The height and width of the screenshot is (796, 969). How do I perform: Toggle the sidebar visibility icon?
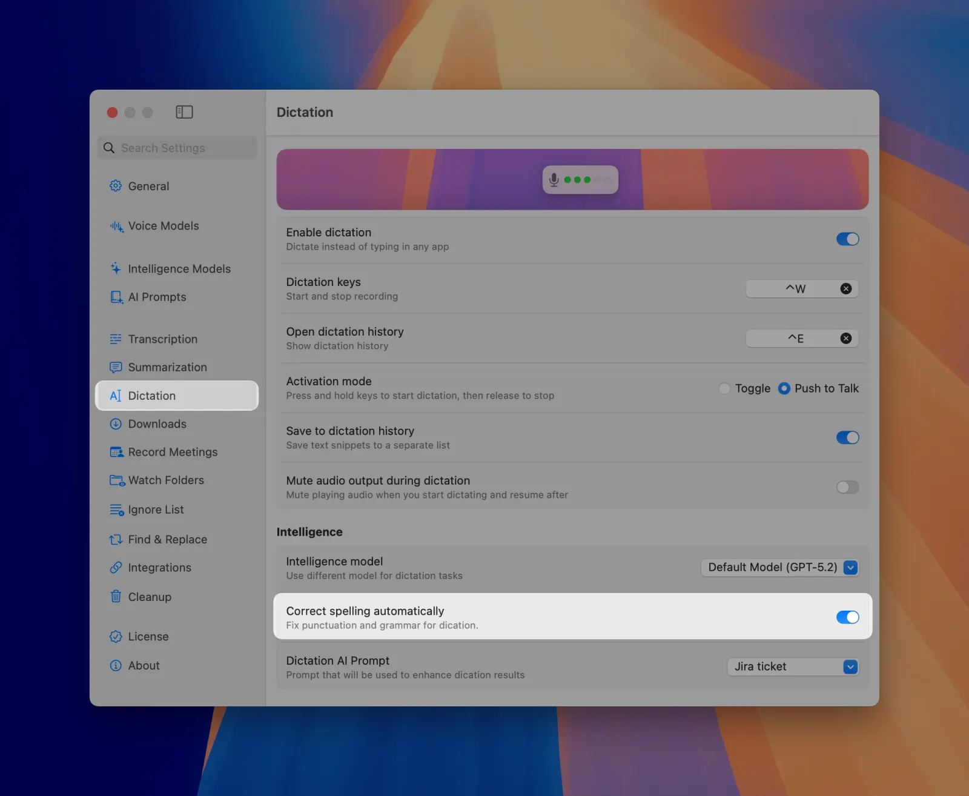tap(184, 112)
